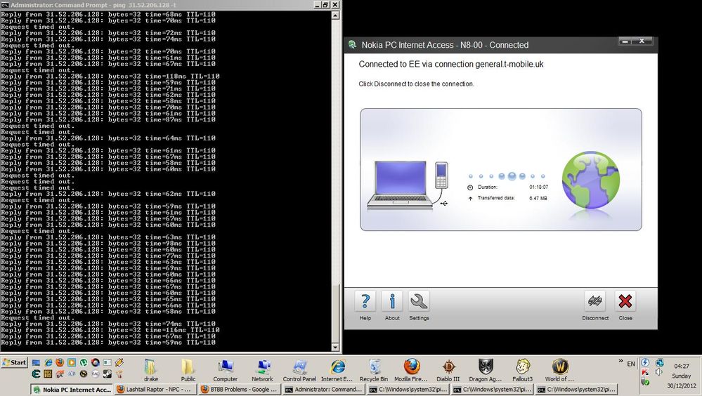
Task: Click the Kaspersky tray icon
Action: (645, 372)
